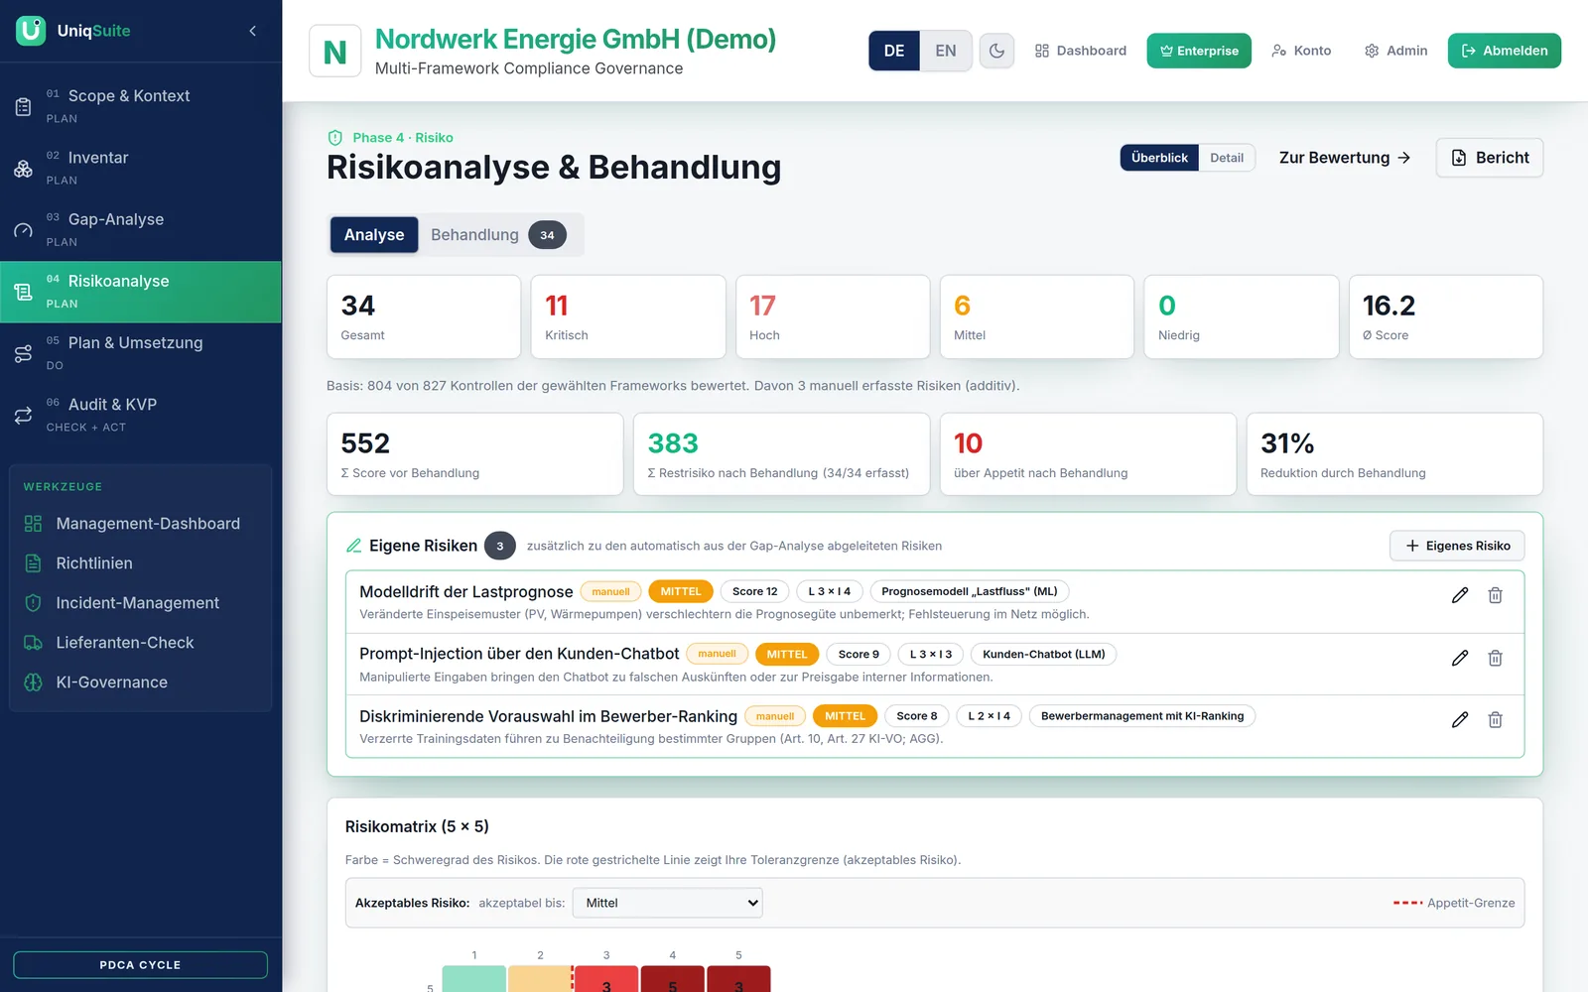Open the Konto account page

click(x=1301, y=51)
